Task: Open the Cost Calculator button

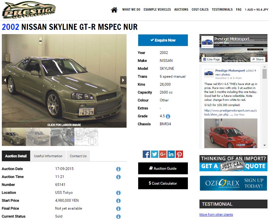Action: tap(163, 183)
